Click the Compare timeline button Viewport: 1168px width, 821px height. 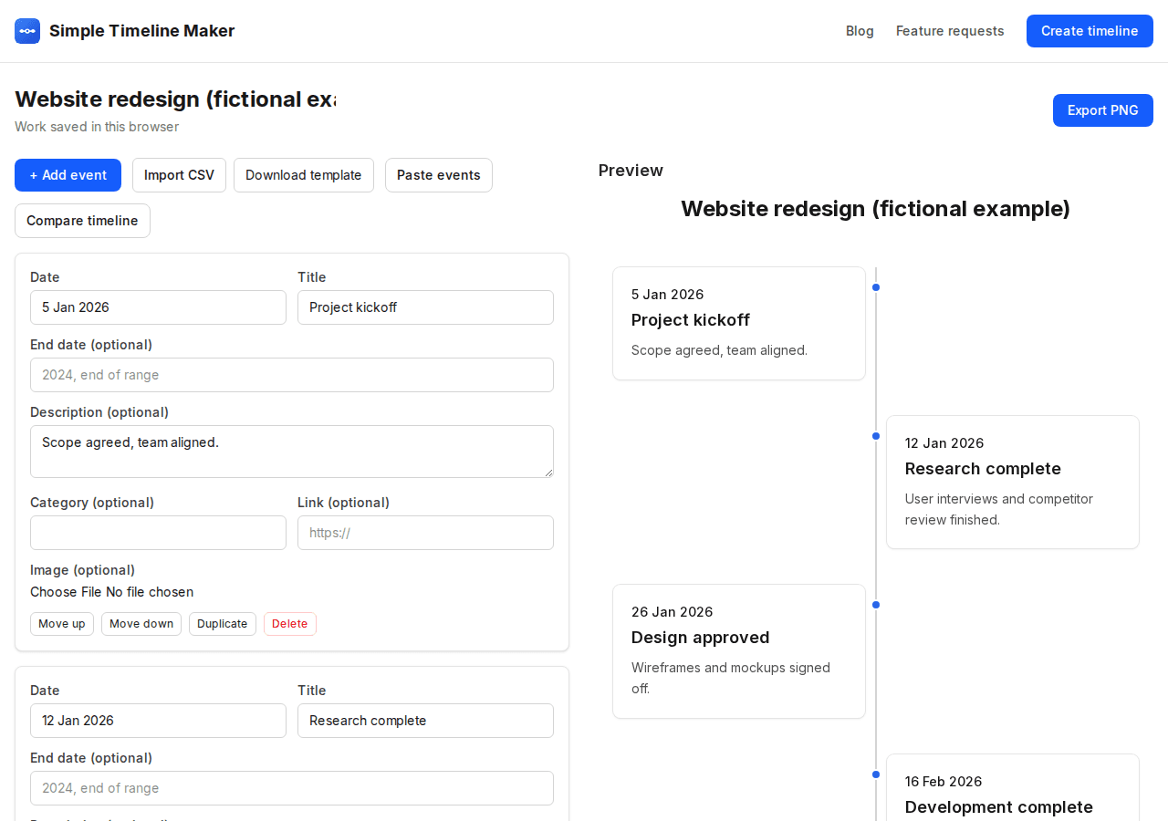(82, 221)
